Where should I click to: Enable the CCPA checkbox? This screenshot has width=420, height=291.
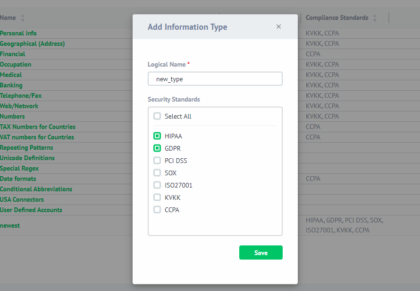(x=157, y=210)
